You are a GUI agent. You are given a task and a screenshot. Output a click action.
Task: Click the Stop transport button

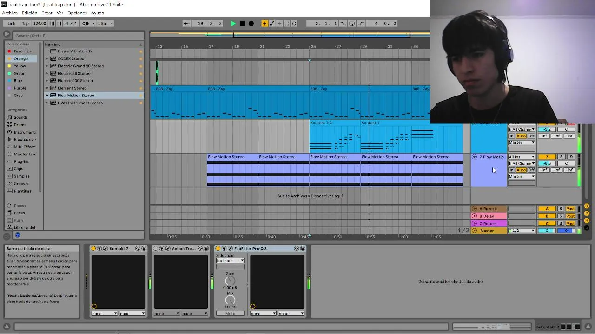point(242,23)
